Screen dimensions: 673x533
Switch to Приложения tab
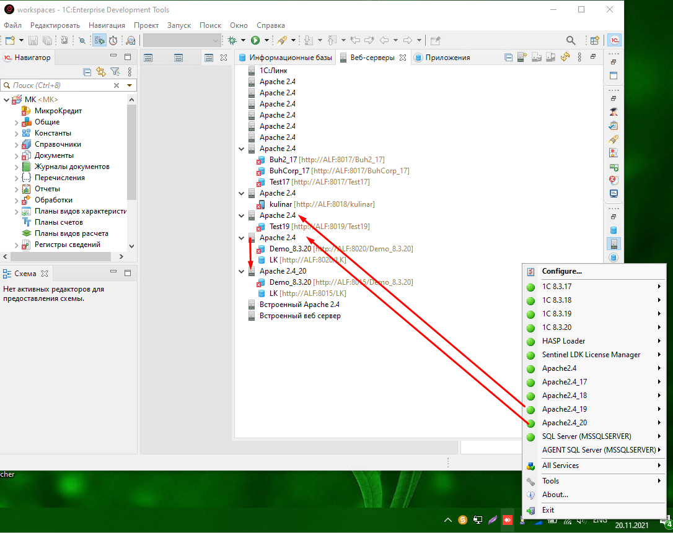442,58
